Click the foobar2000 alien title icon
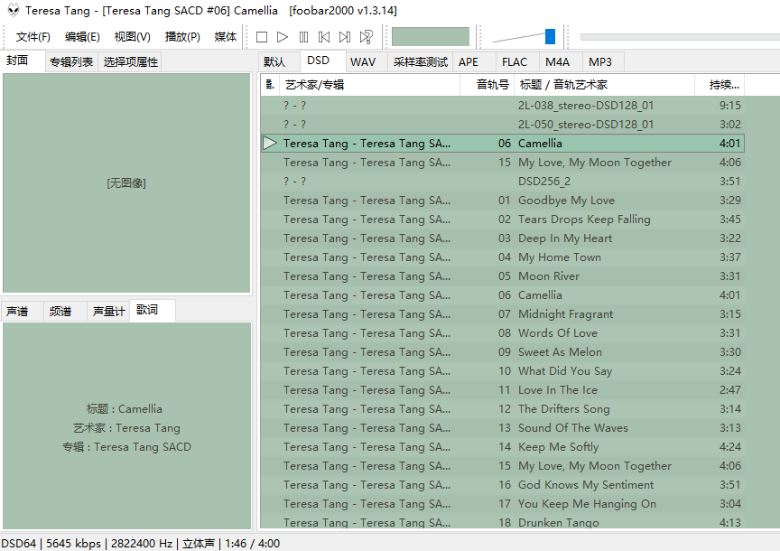The height and width of the screenshot is (551, 780). (14, 10)
